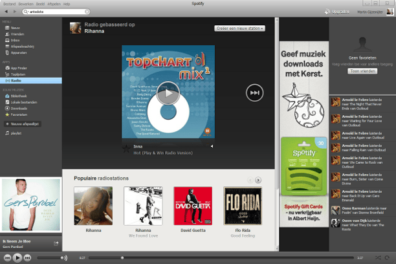Click the Ik Neem Je Mee title

tap(17, 241)
